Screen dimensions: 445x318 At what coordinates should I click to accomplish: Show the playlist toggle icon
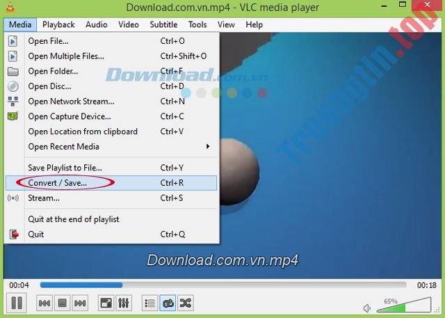[x=149, y=303]
